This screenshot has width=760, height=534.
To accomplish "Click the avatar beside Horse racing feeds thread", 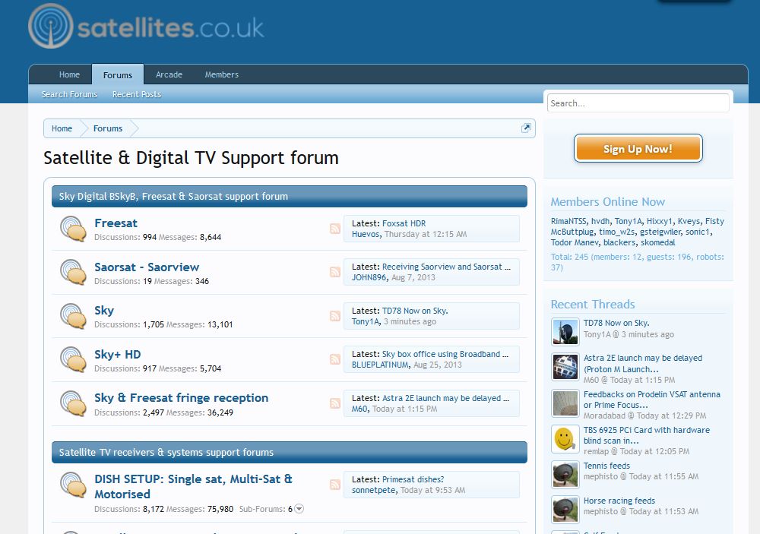I will click(565, 509).
